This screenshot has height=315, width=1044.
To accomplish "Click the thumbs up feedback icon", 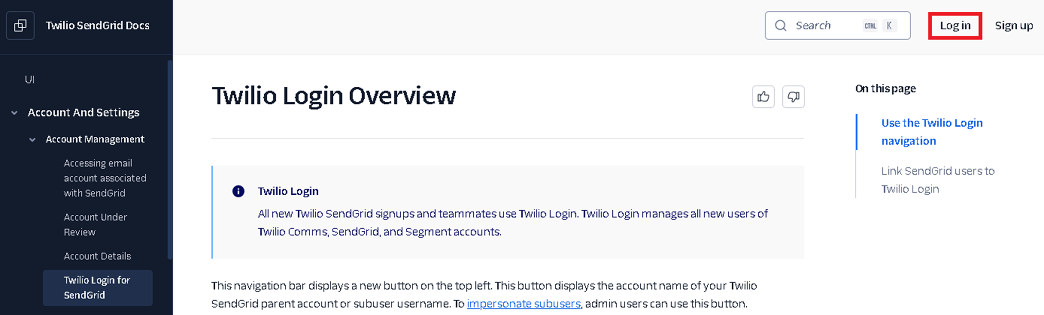I will pyautogui.click(x=763, y=97).
